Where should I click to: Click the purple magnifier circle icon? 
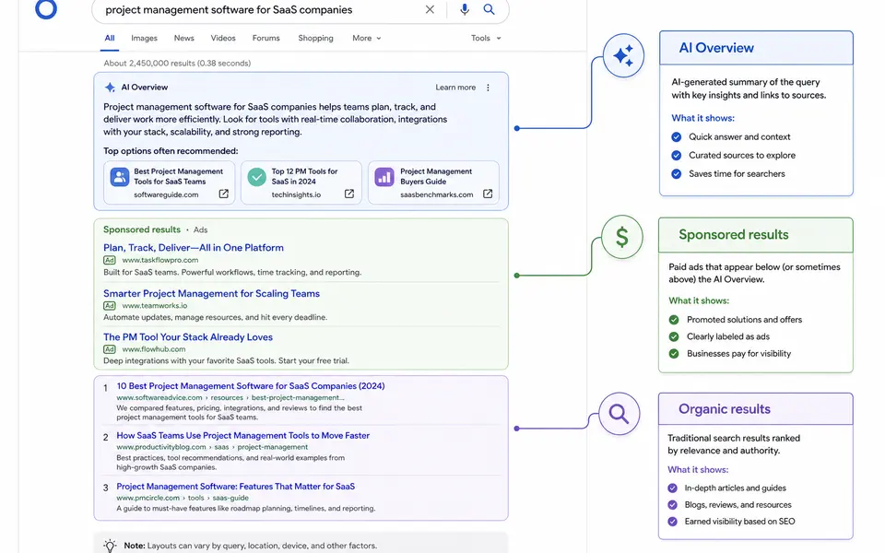[619, 414]
